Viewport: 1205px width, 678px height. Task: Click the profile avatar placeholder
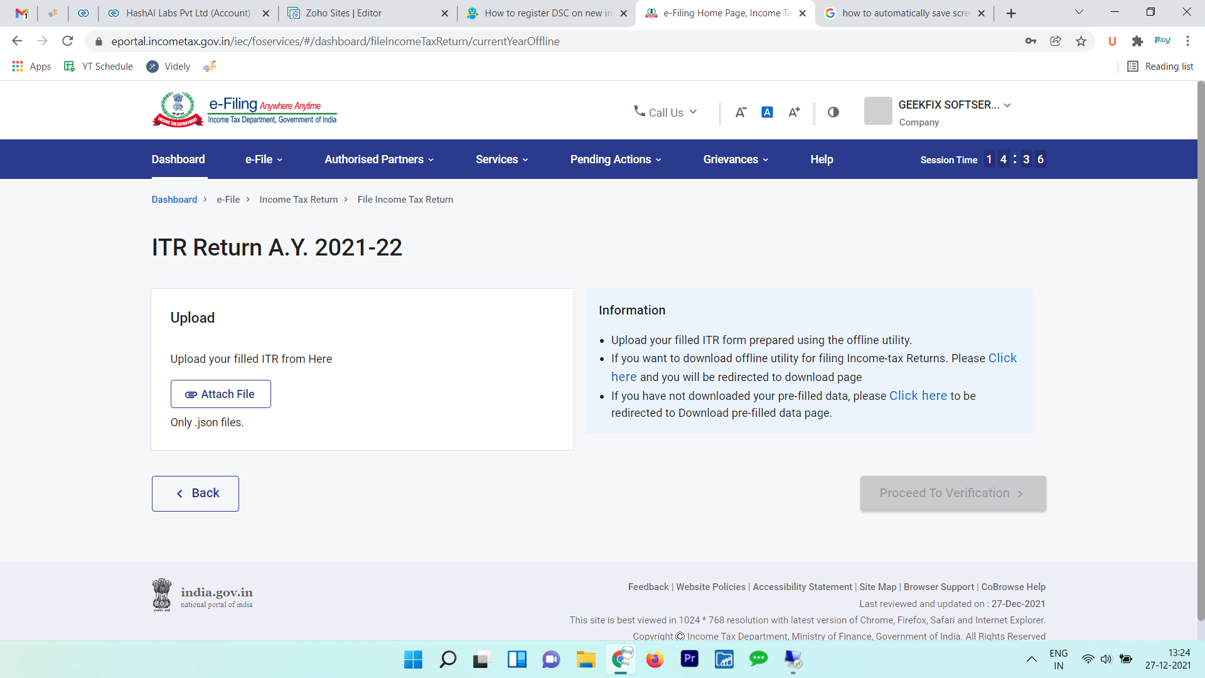pos(878,111)
